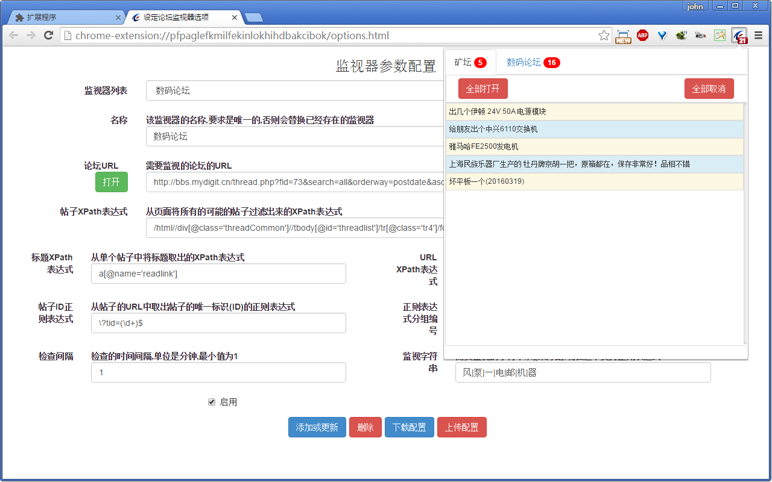Toggle the 启用 checkbox
Screen dimensions: 772x482
click(x=212, y=402)
